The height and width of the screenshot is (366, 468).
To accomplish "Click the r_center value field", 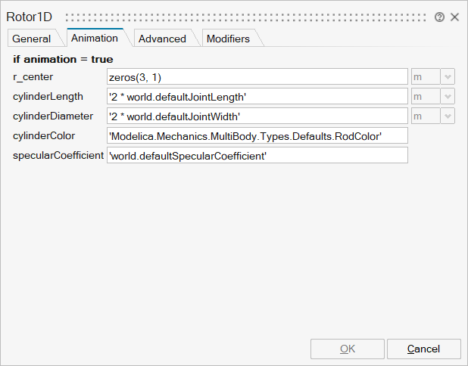I will pos(257,76).
